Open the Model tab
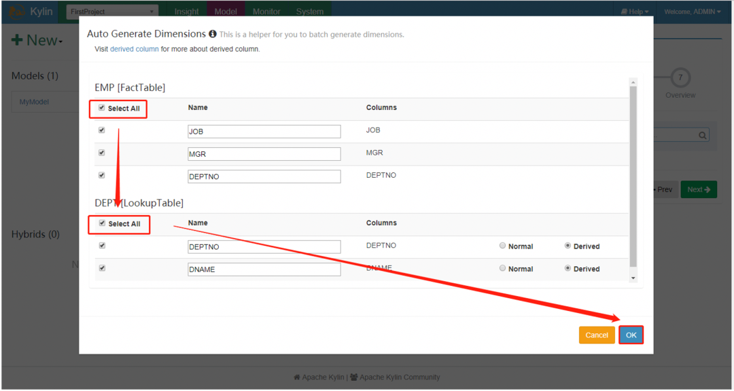 tap(226, 12)
